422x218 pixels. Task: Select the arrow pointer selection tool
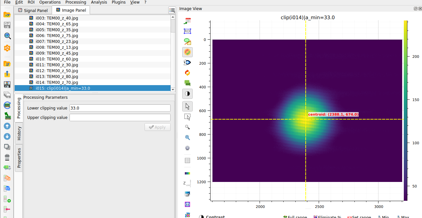[187, 106]
